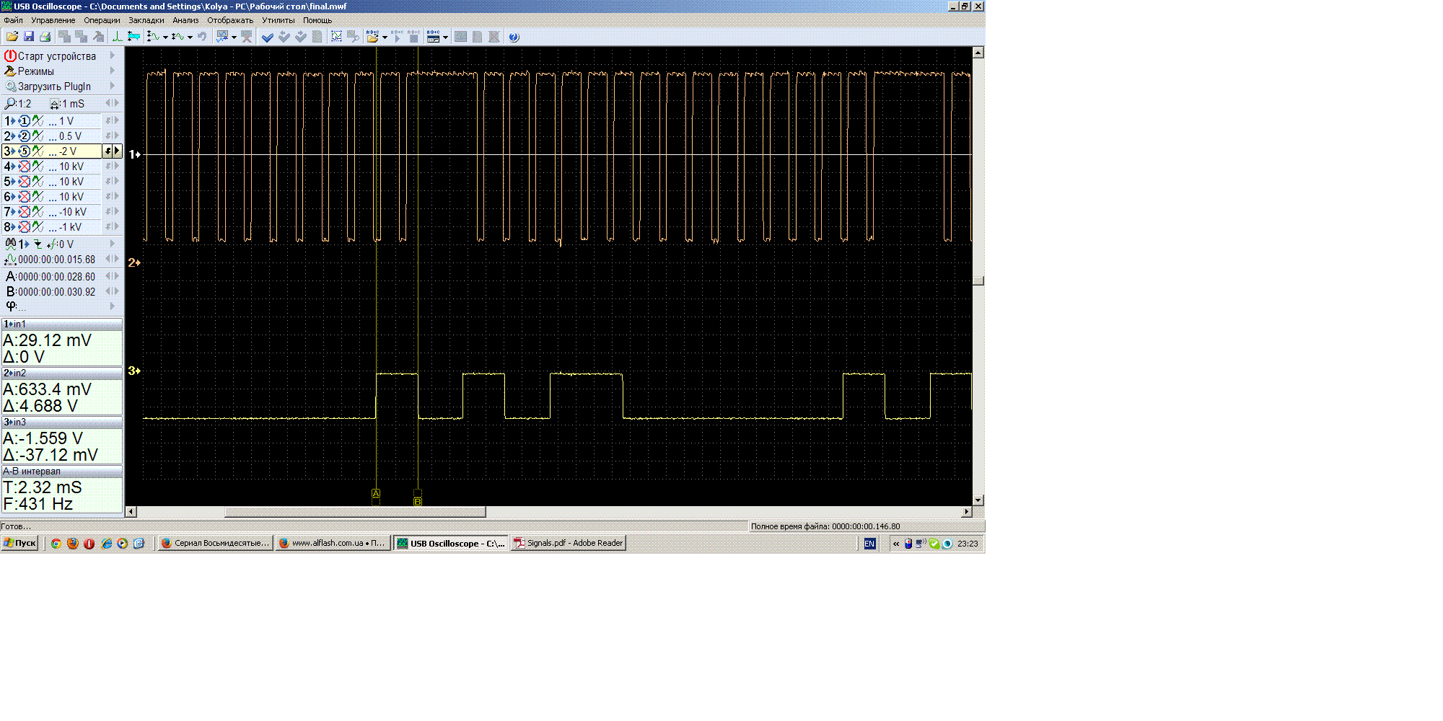The height and width of the screenshot is (721, 1443).
Task: Click the magnifier zoom 1:2 icon
Action: (x=10, y=104)
